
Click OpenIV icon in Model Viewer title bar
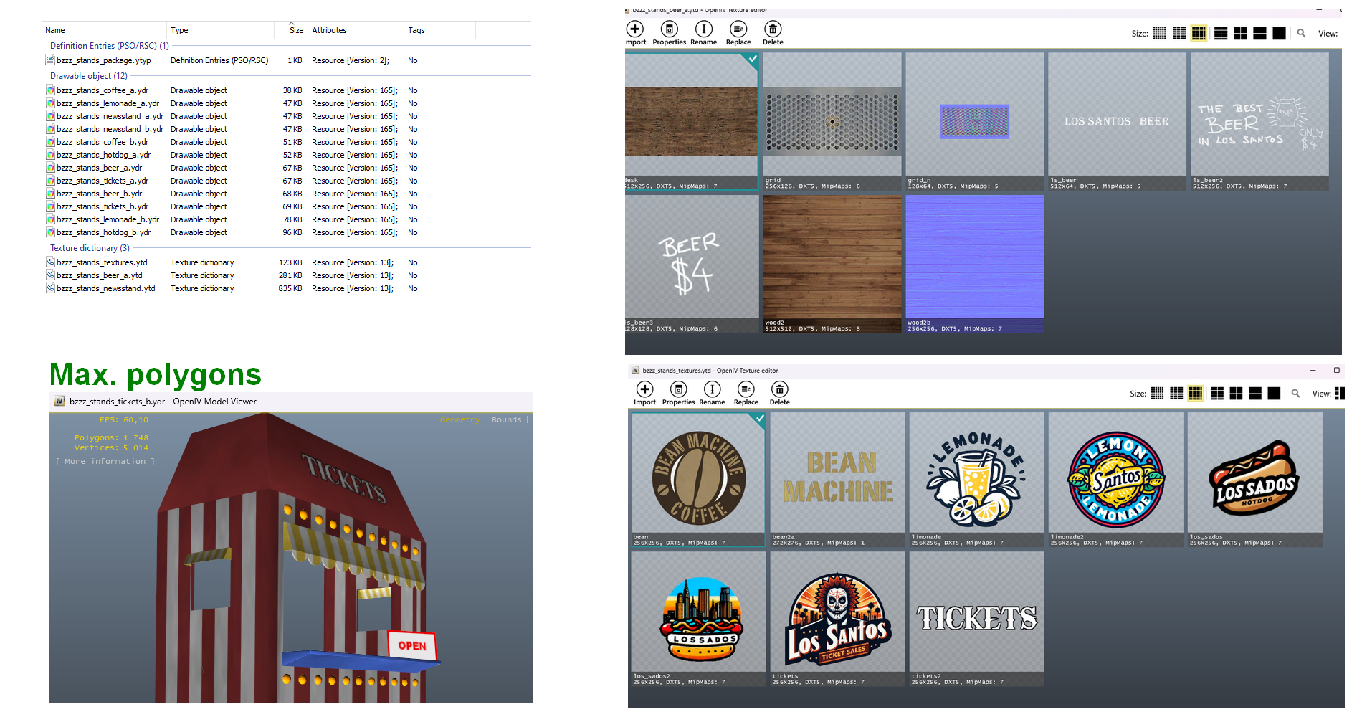pyautogui.click(x=59, y=402)
